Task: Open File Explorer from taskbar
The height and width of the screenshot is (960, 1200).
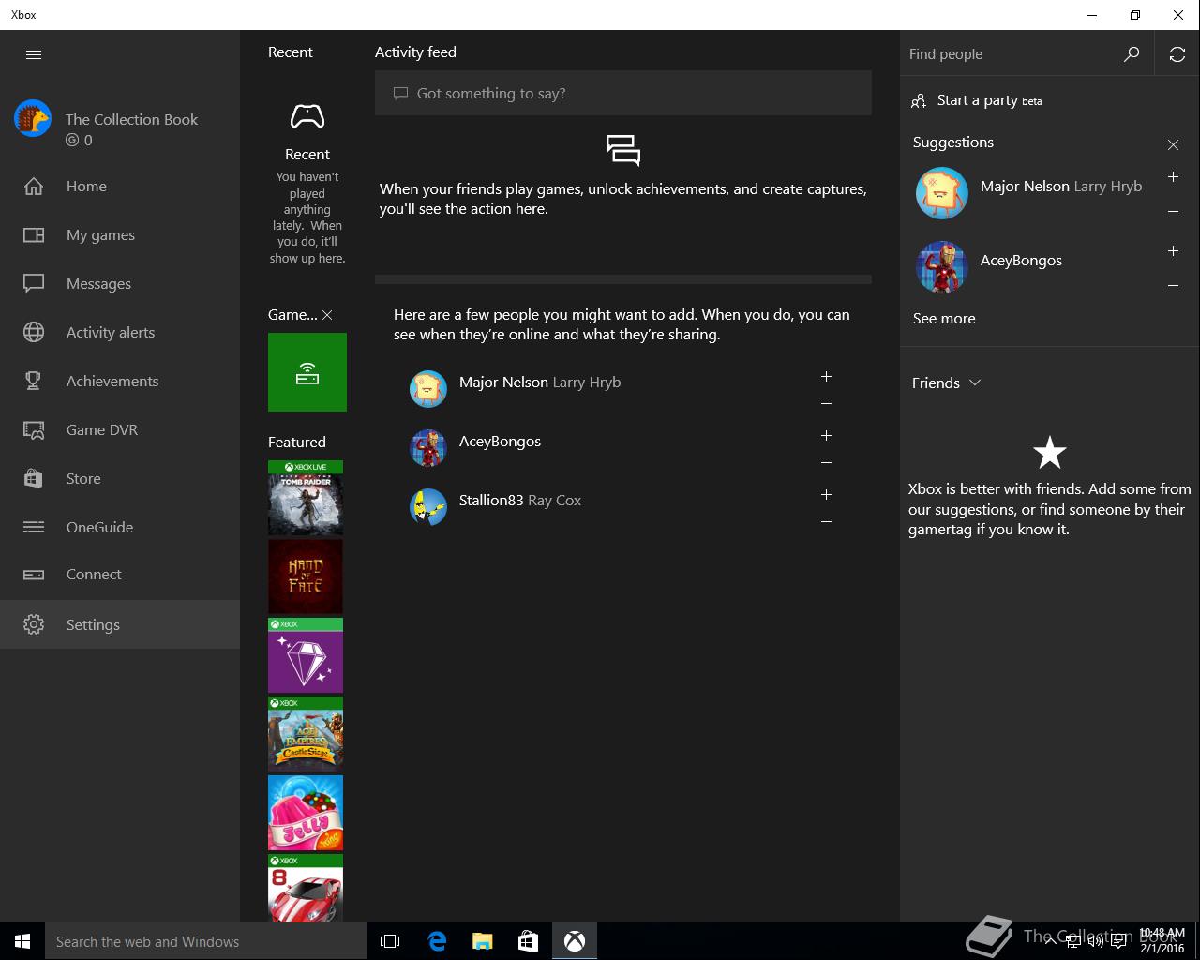Action: tap(483, 941)
